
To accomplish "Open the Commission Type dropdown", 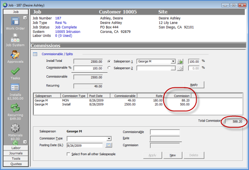I will click(109, 138).
